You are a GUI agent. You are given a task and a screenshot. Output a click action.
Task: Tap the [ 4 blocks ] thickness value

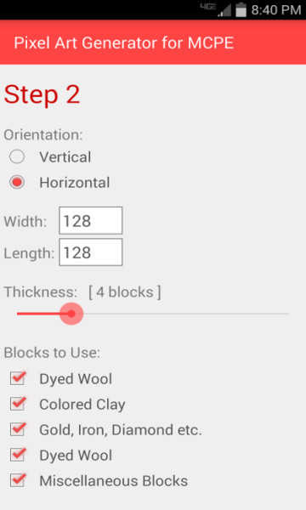(x=125, y=292)
